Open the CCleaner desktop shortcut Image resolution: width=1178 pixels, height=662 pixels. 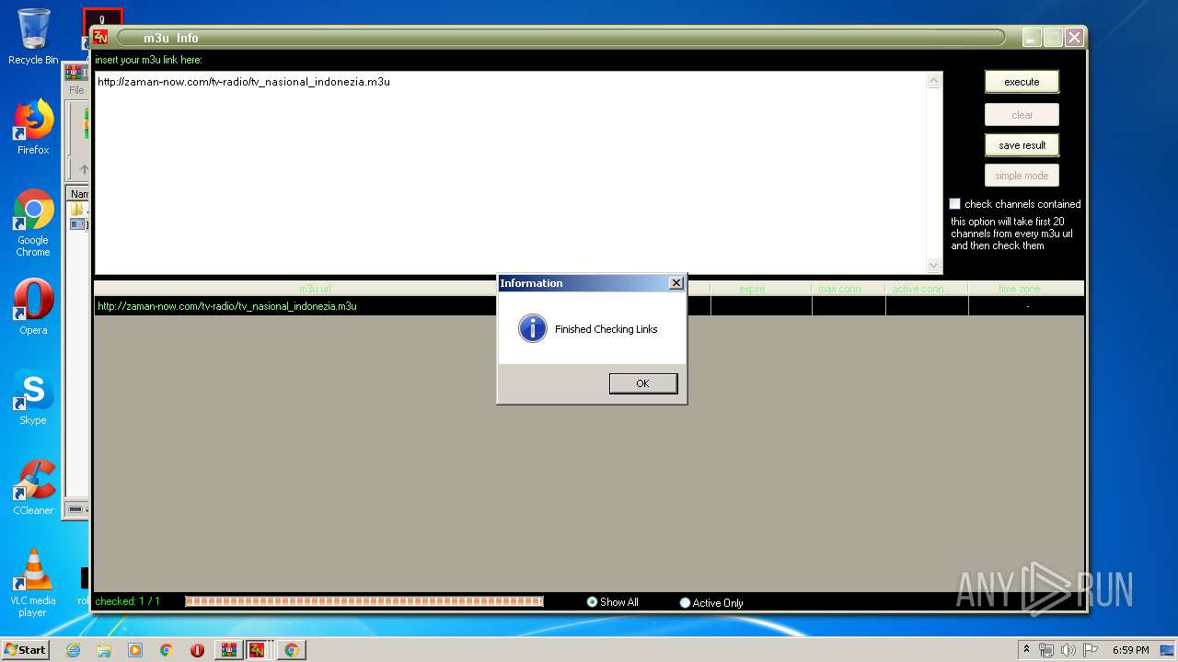[x=33, y=487]
